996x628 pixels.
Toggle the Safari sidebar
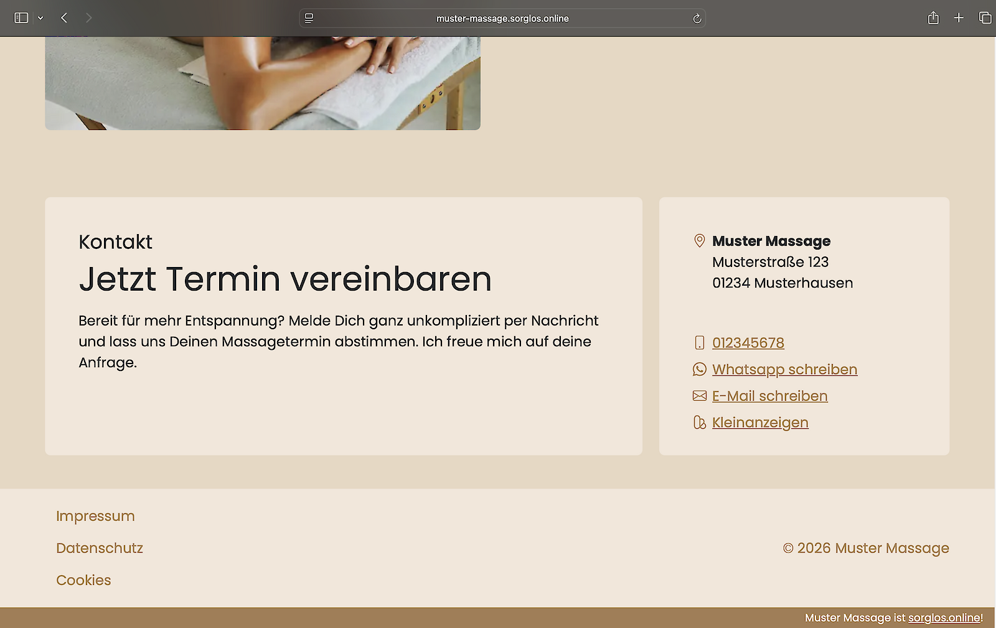(21, 18)
